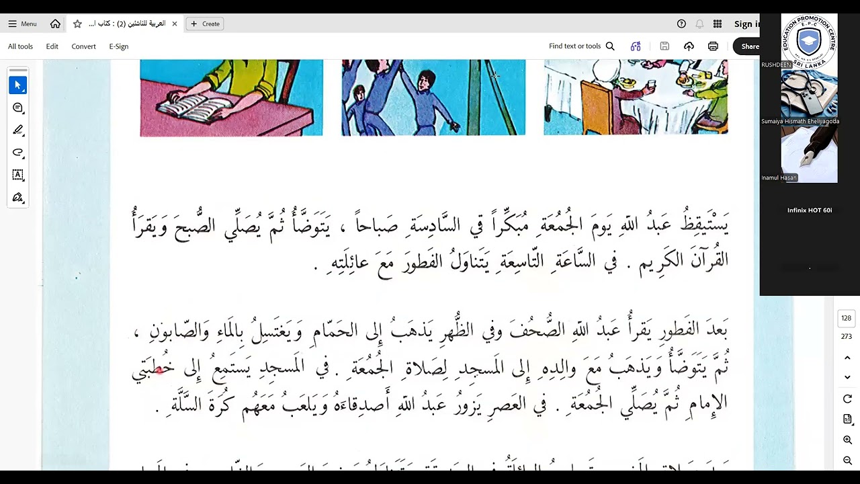
Task: Click the boys playing basketball illustration
Action: pyautogui.click(x=433, y=97)
